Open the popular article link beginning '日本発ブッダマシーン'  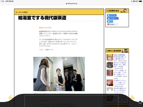pyautogui.click(x=120, y=82)
